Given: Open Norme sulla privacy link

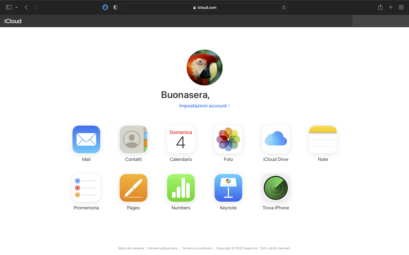Looking at the screenshot, I should (163, 248).
